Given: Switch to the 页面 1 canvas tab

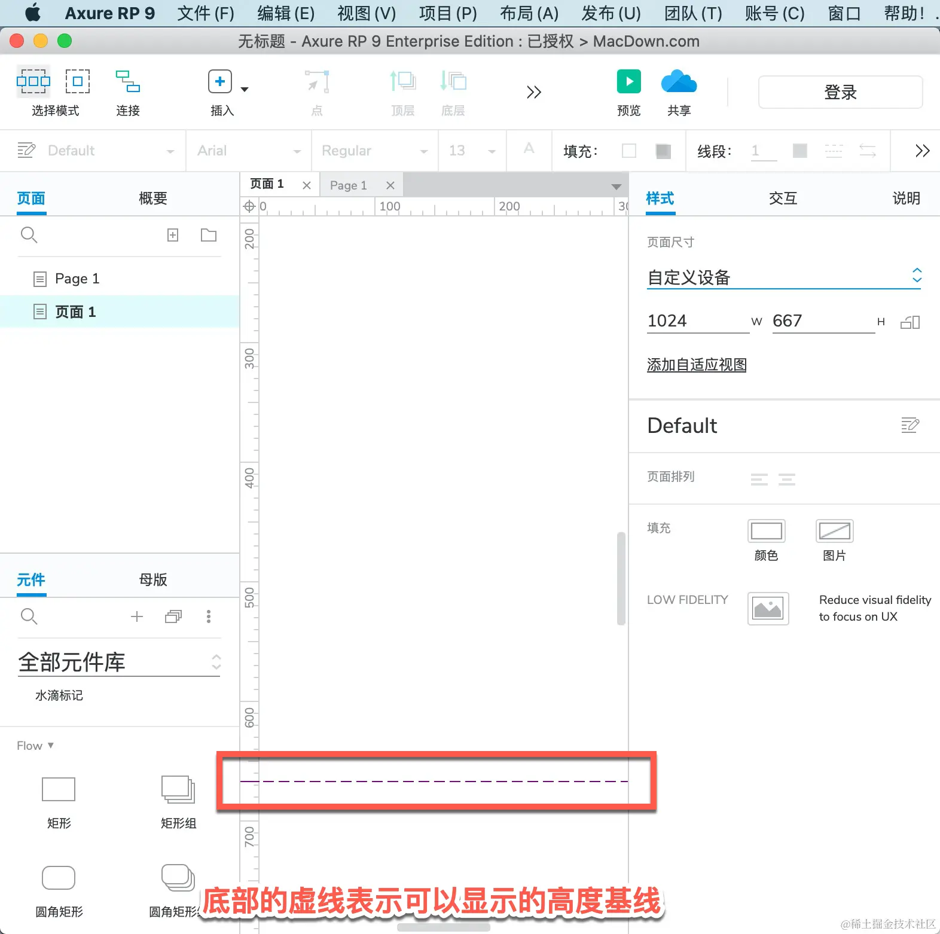Looking at the screenshot, I should [x=267, y=184].
